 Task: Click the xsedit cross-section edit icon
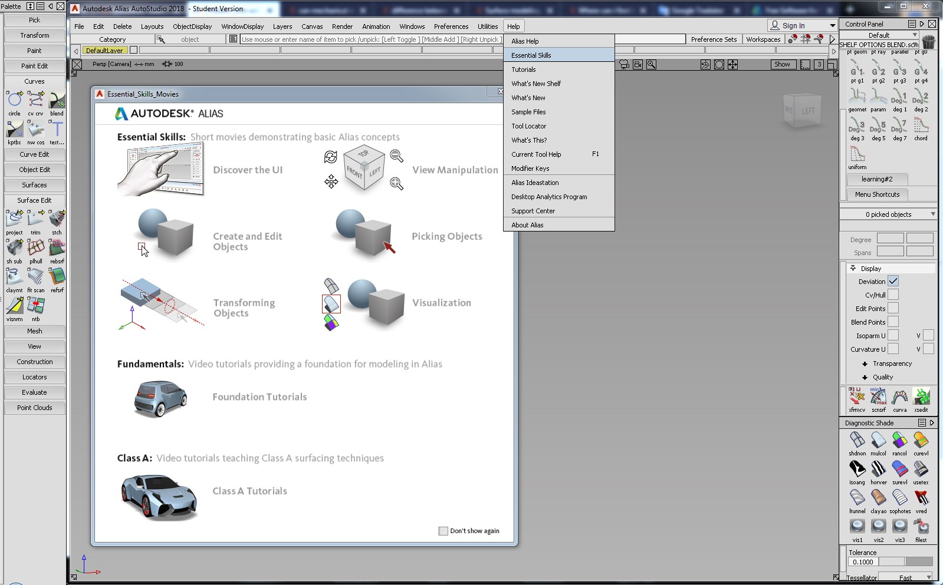click(x=921, y=396)
